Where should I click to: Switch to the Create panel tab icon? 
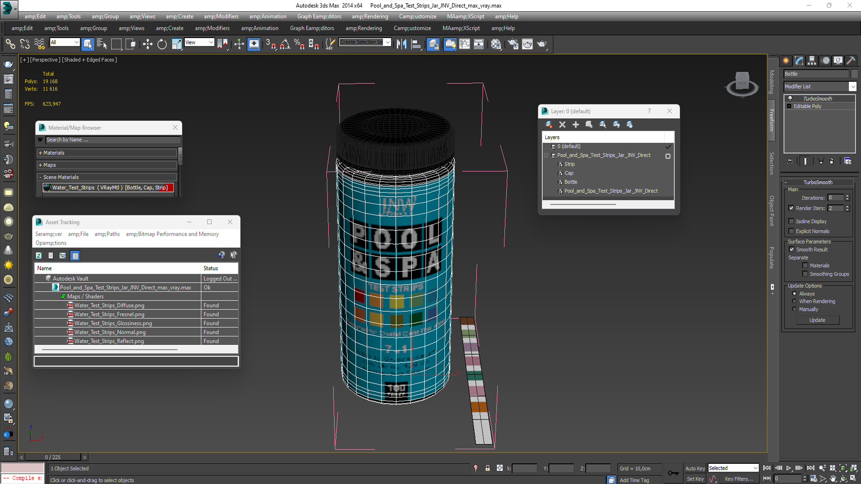(x=786, y=60)
